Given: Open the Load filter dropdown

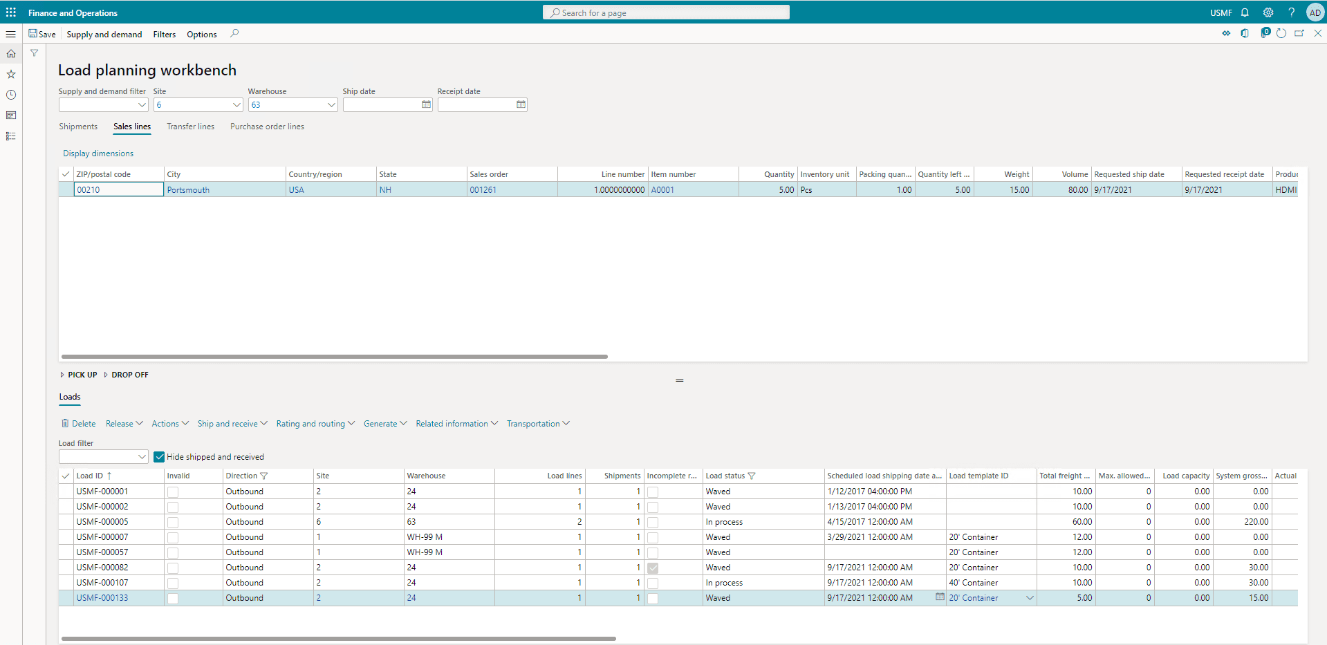Looking at the screenshot, I should tap(142, 456).
